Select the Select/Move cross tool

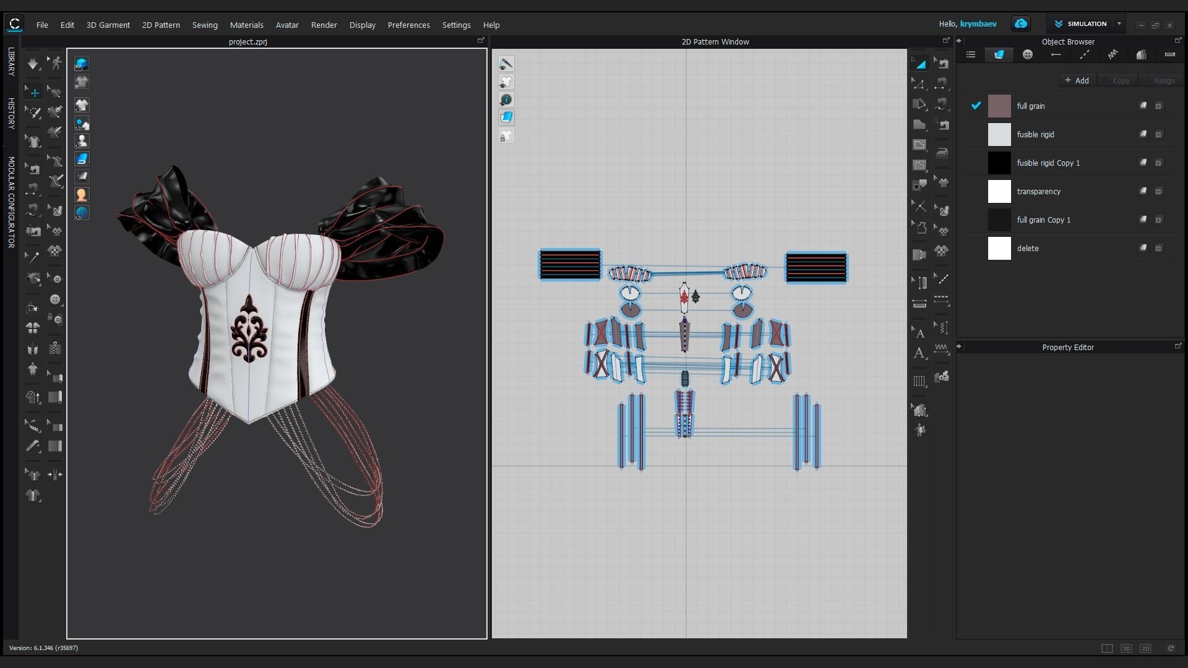click(33, 93)
